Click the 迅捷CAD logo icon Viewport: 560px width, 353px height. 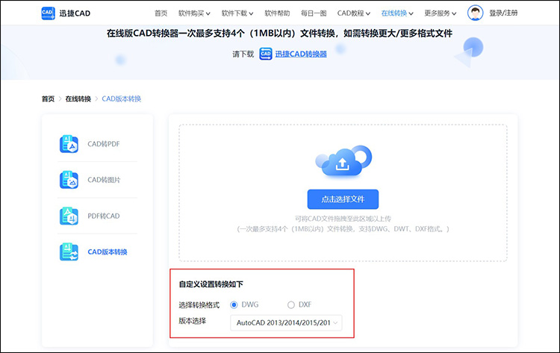click(x=49, y=13)
